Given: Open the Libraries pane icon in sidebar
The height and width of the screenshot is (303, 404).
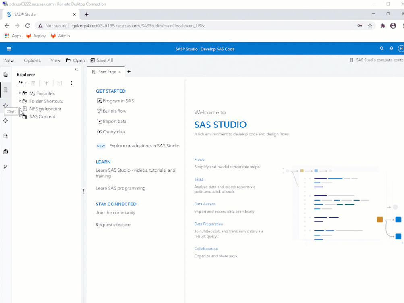Looking at the screenshot, I should (x=6, y=151).
